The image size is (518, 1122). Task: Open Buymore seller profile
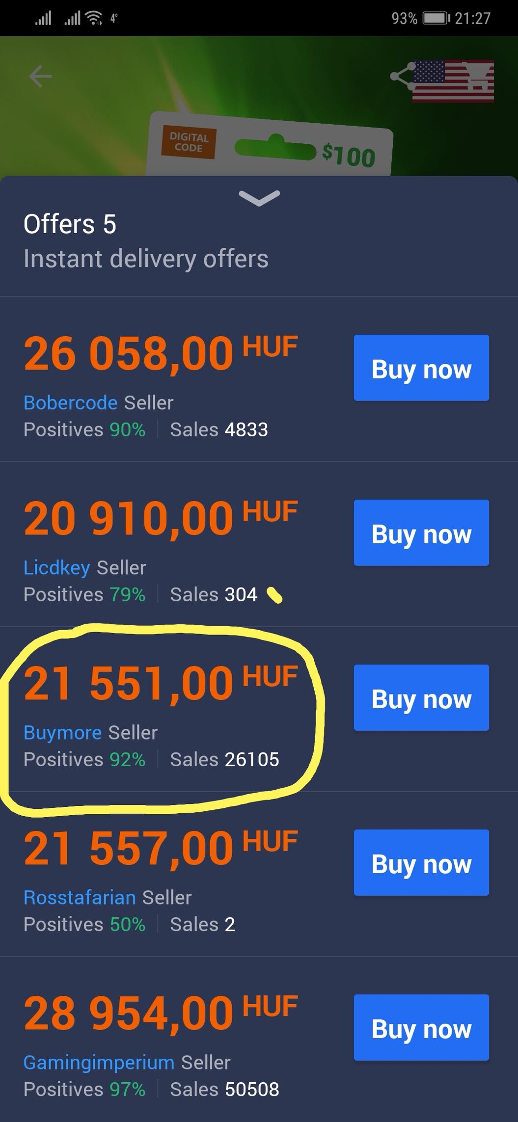[63, 733]
